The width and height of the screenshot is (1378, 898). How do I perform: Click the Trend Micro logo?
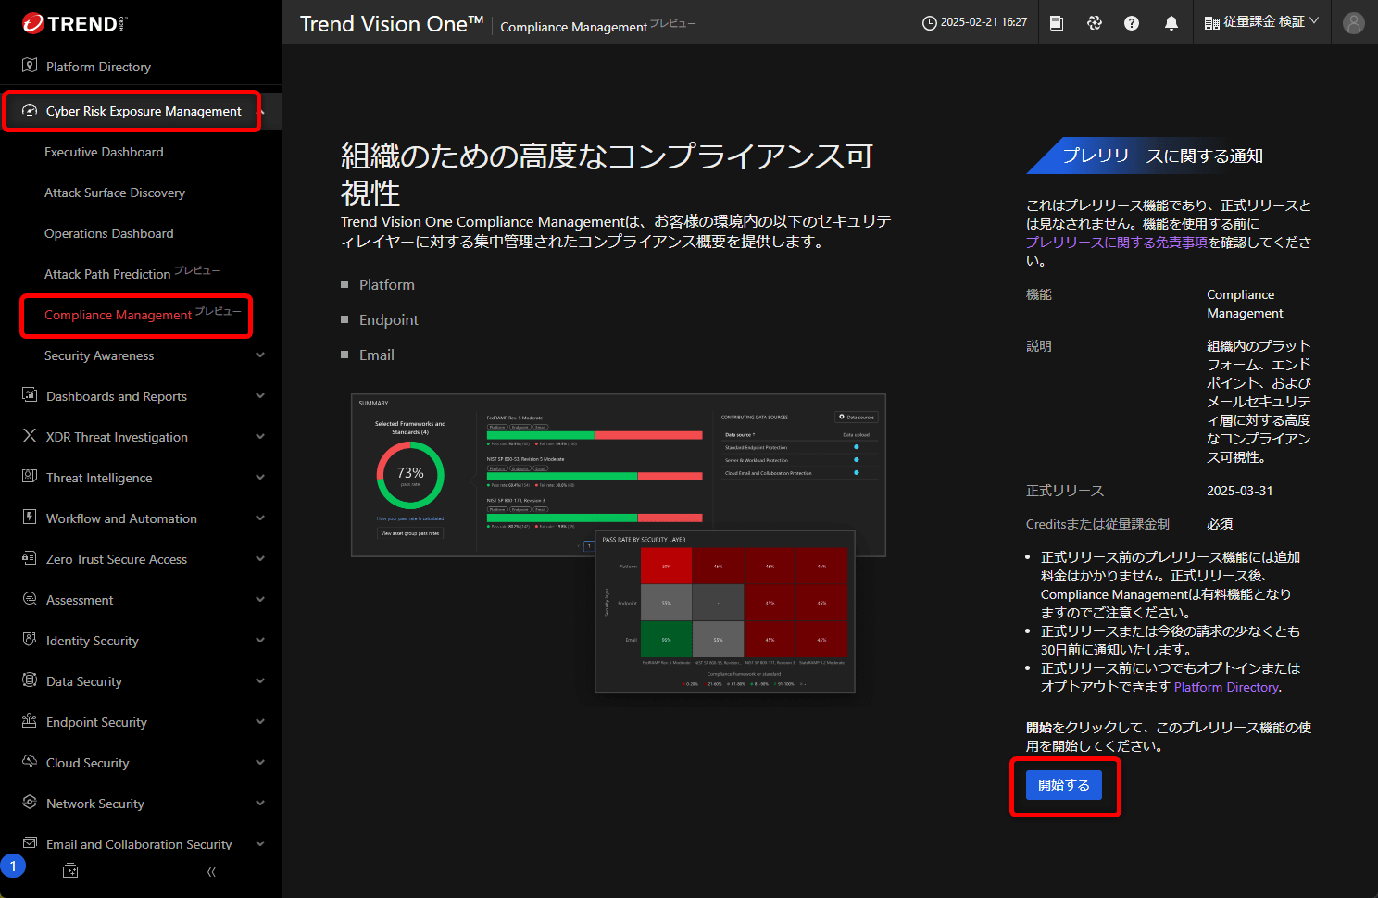(x=74, y=23)
